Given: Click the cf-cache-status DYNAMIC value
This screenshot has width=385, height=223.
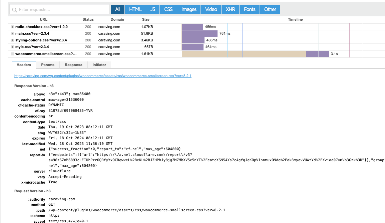Looking at the screenshot, I should 56,105.
